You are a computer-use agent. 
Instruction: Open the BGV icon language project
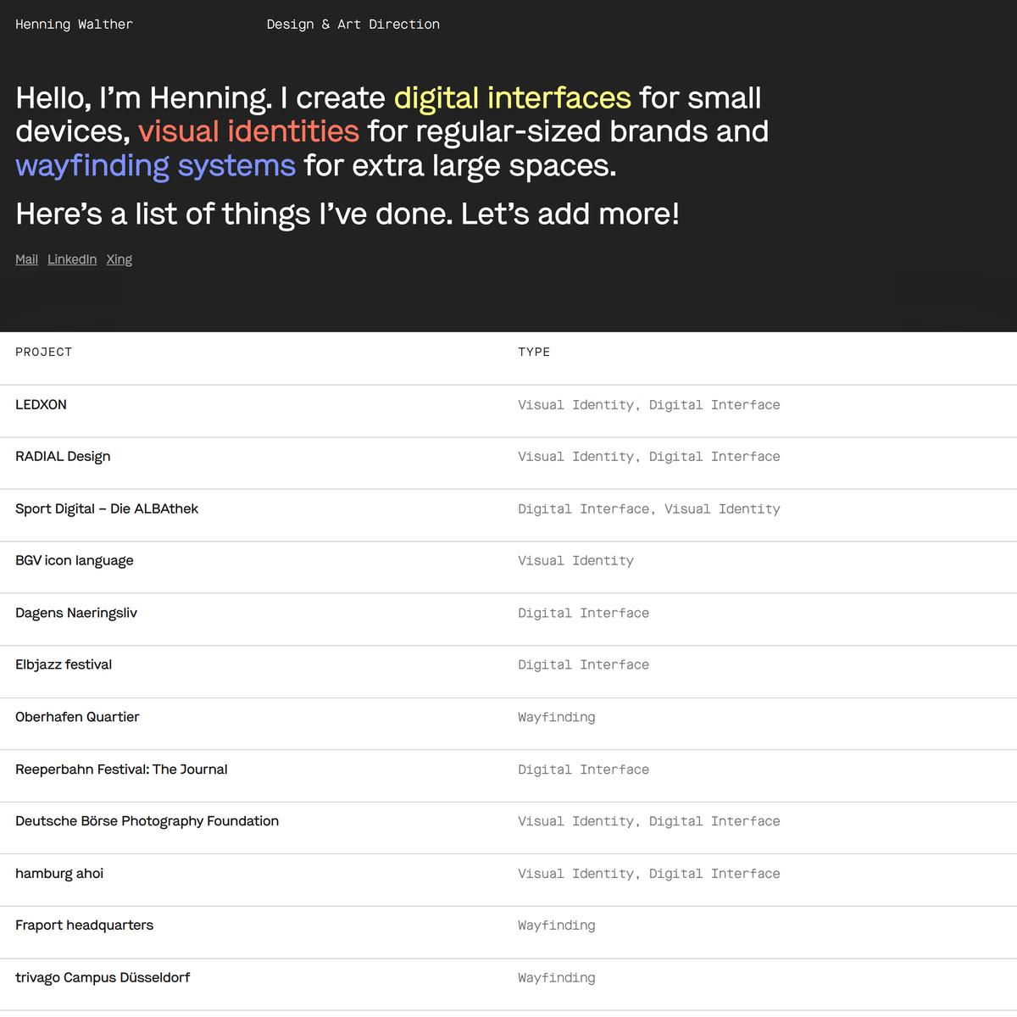pyautogui.click(x=75, y=561)
